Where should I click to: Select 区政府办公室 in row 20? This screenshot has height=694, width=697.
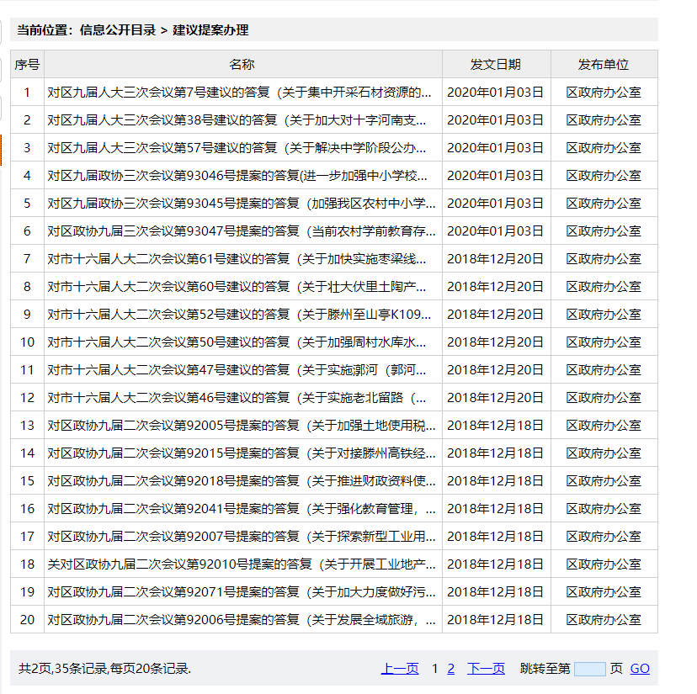[604, 620]
